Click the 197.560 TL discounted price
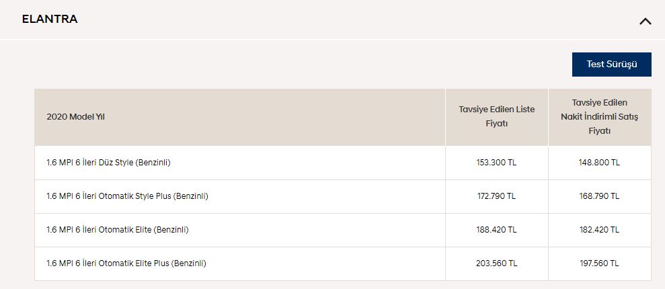Screen dimensions: 665x289 (600, 263)
